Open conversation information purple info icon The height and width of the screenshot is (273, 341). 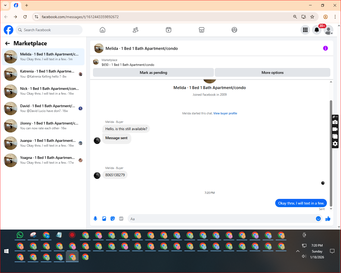[x=326, y=48]
